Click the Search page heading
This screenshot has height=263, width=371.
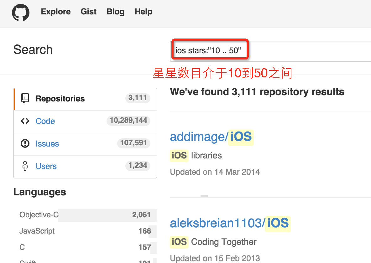point(33,50)
